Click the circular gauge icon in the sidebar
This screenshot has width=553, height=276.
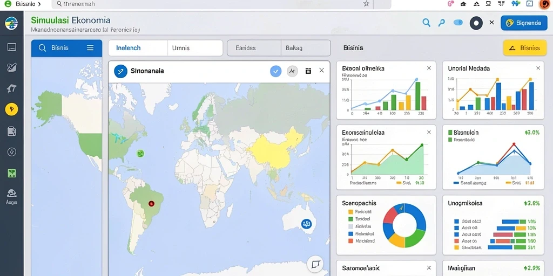pyautogui.click(x=12, y=152)
